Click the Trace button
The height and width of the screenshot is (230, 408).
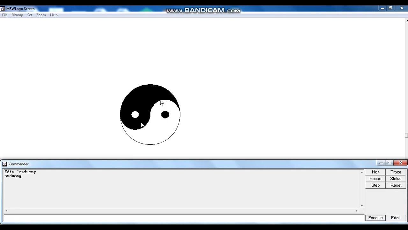pyautogui.click(x=396, y=172)
